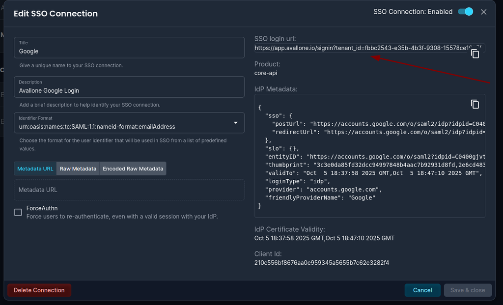Toggle SSO Connection Enabled switch

click(466, 12)
